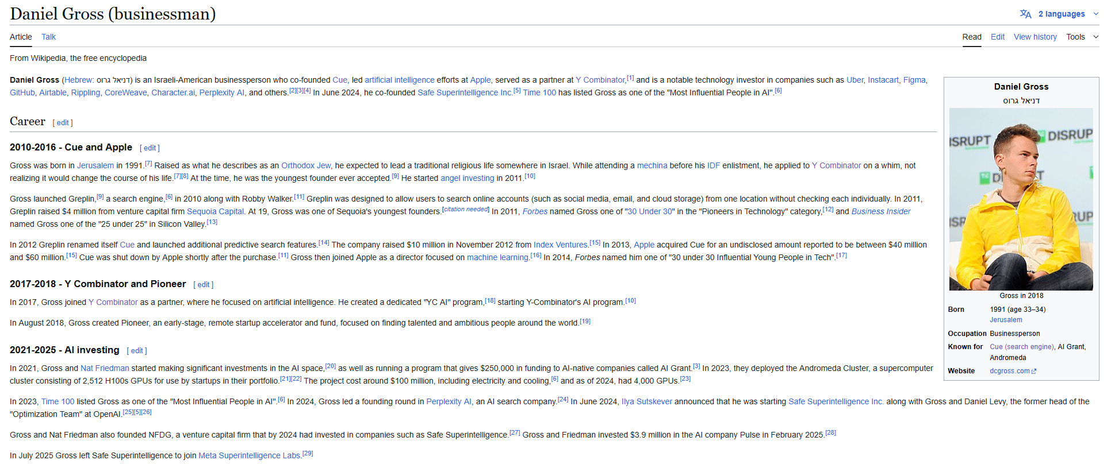
Task: Click the 'Gross in 2018' photo caption
Action: pos(1021,296)
